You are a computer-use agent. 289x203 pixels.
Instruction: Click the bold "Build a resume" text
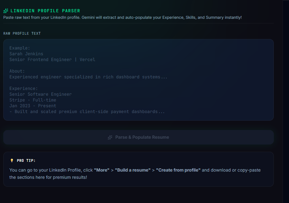133,170
